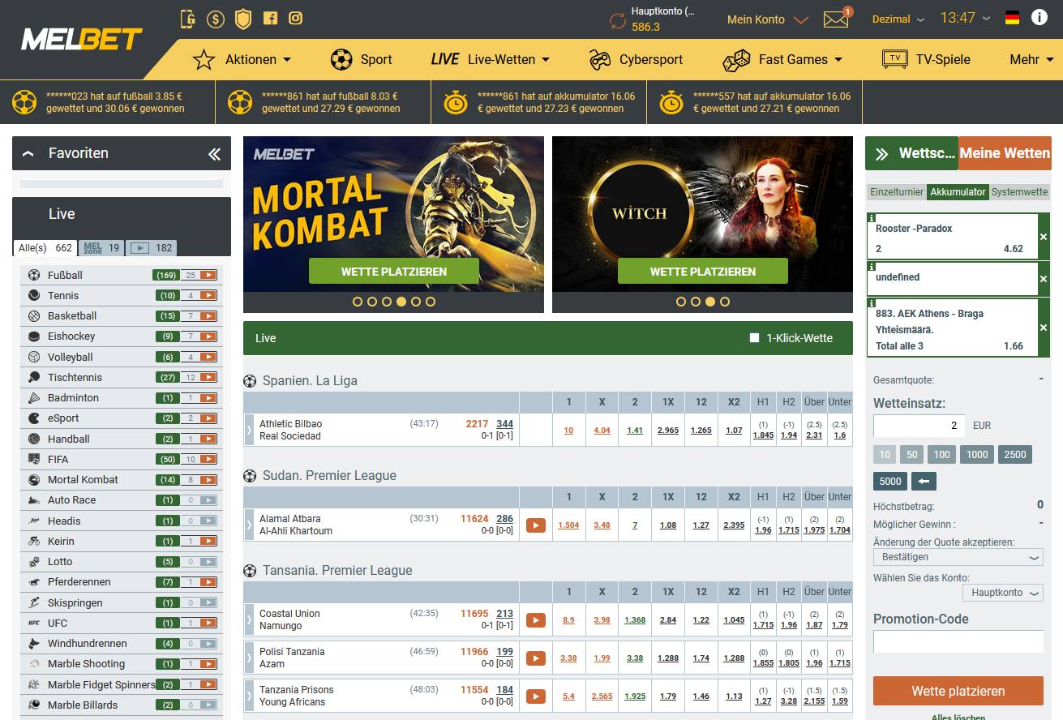Open Bestätigen odds change dropdown
The width and height of the screenshot is (1063, 720).
(x=958, y=557)
